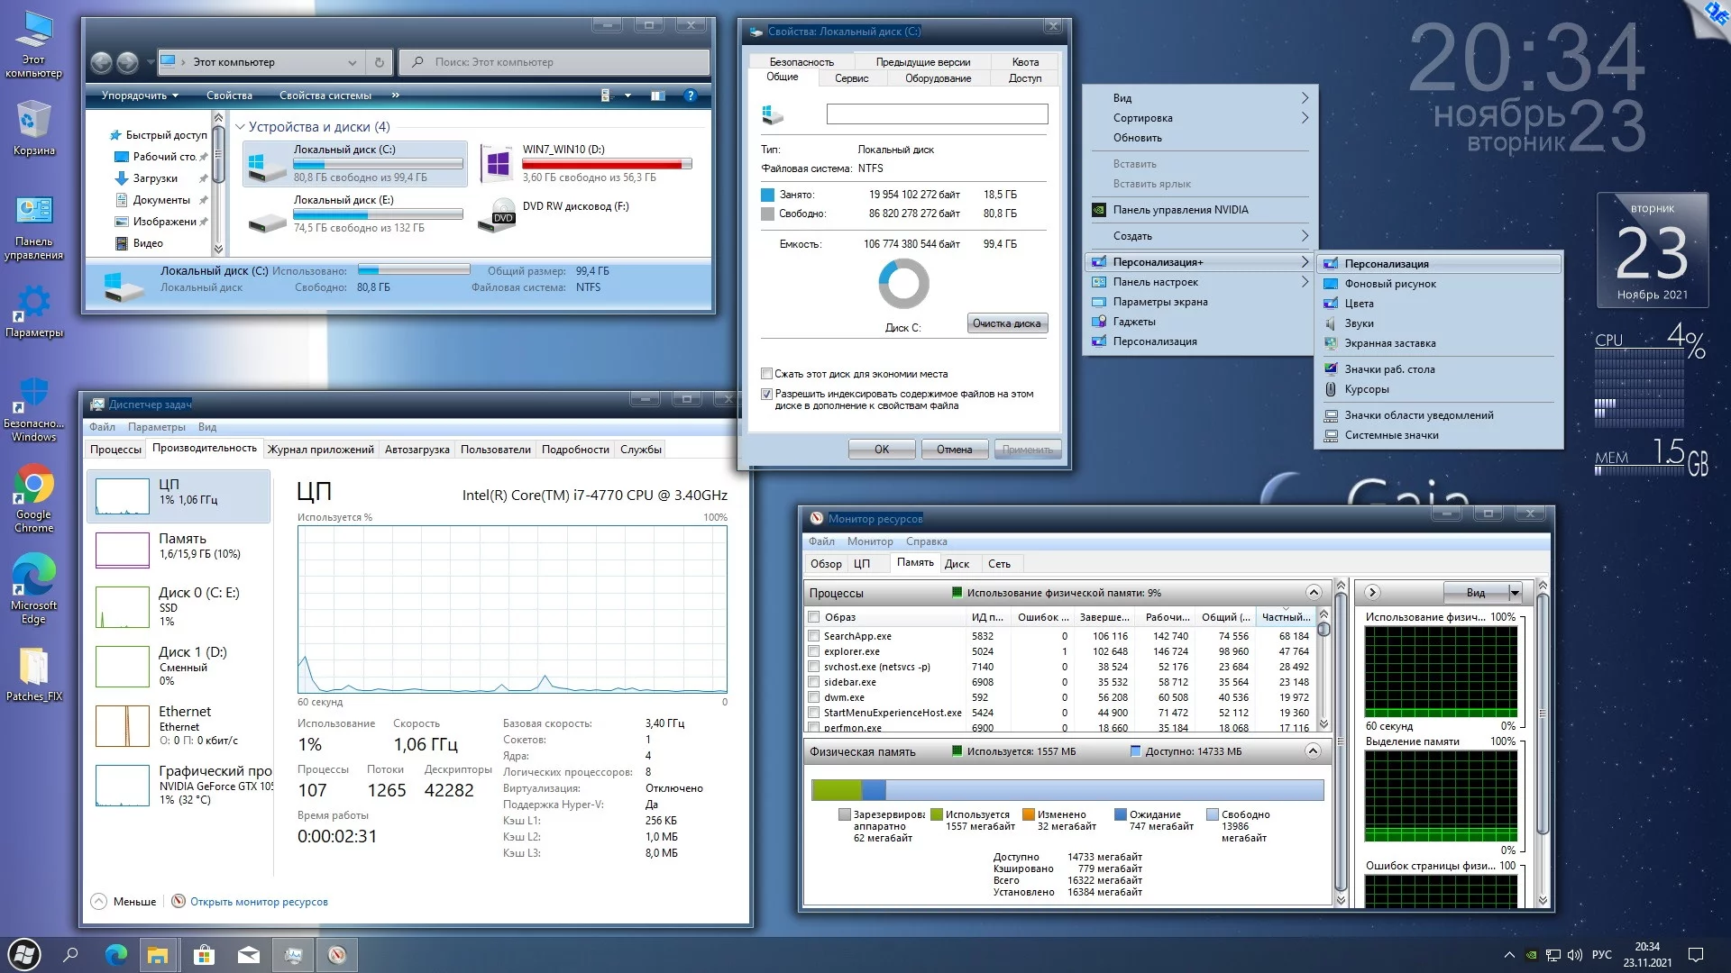Click the disk label input field
The width and height of the screenshot is (1731, 973).
coord(937,114)
